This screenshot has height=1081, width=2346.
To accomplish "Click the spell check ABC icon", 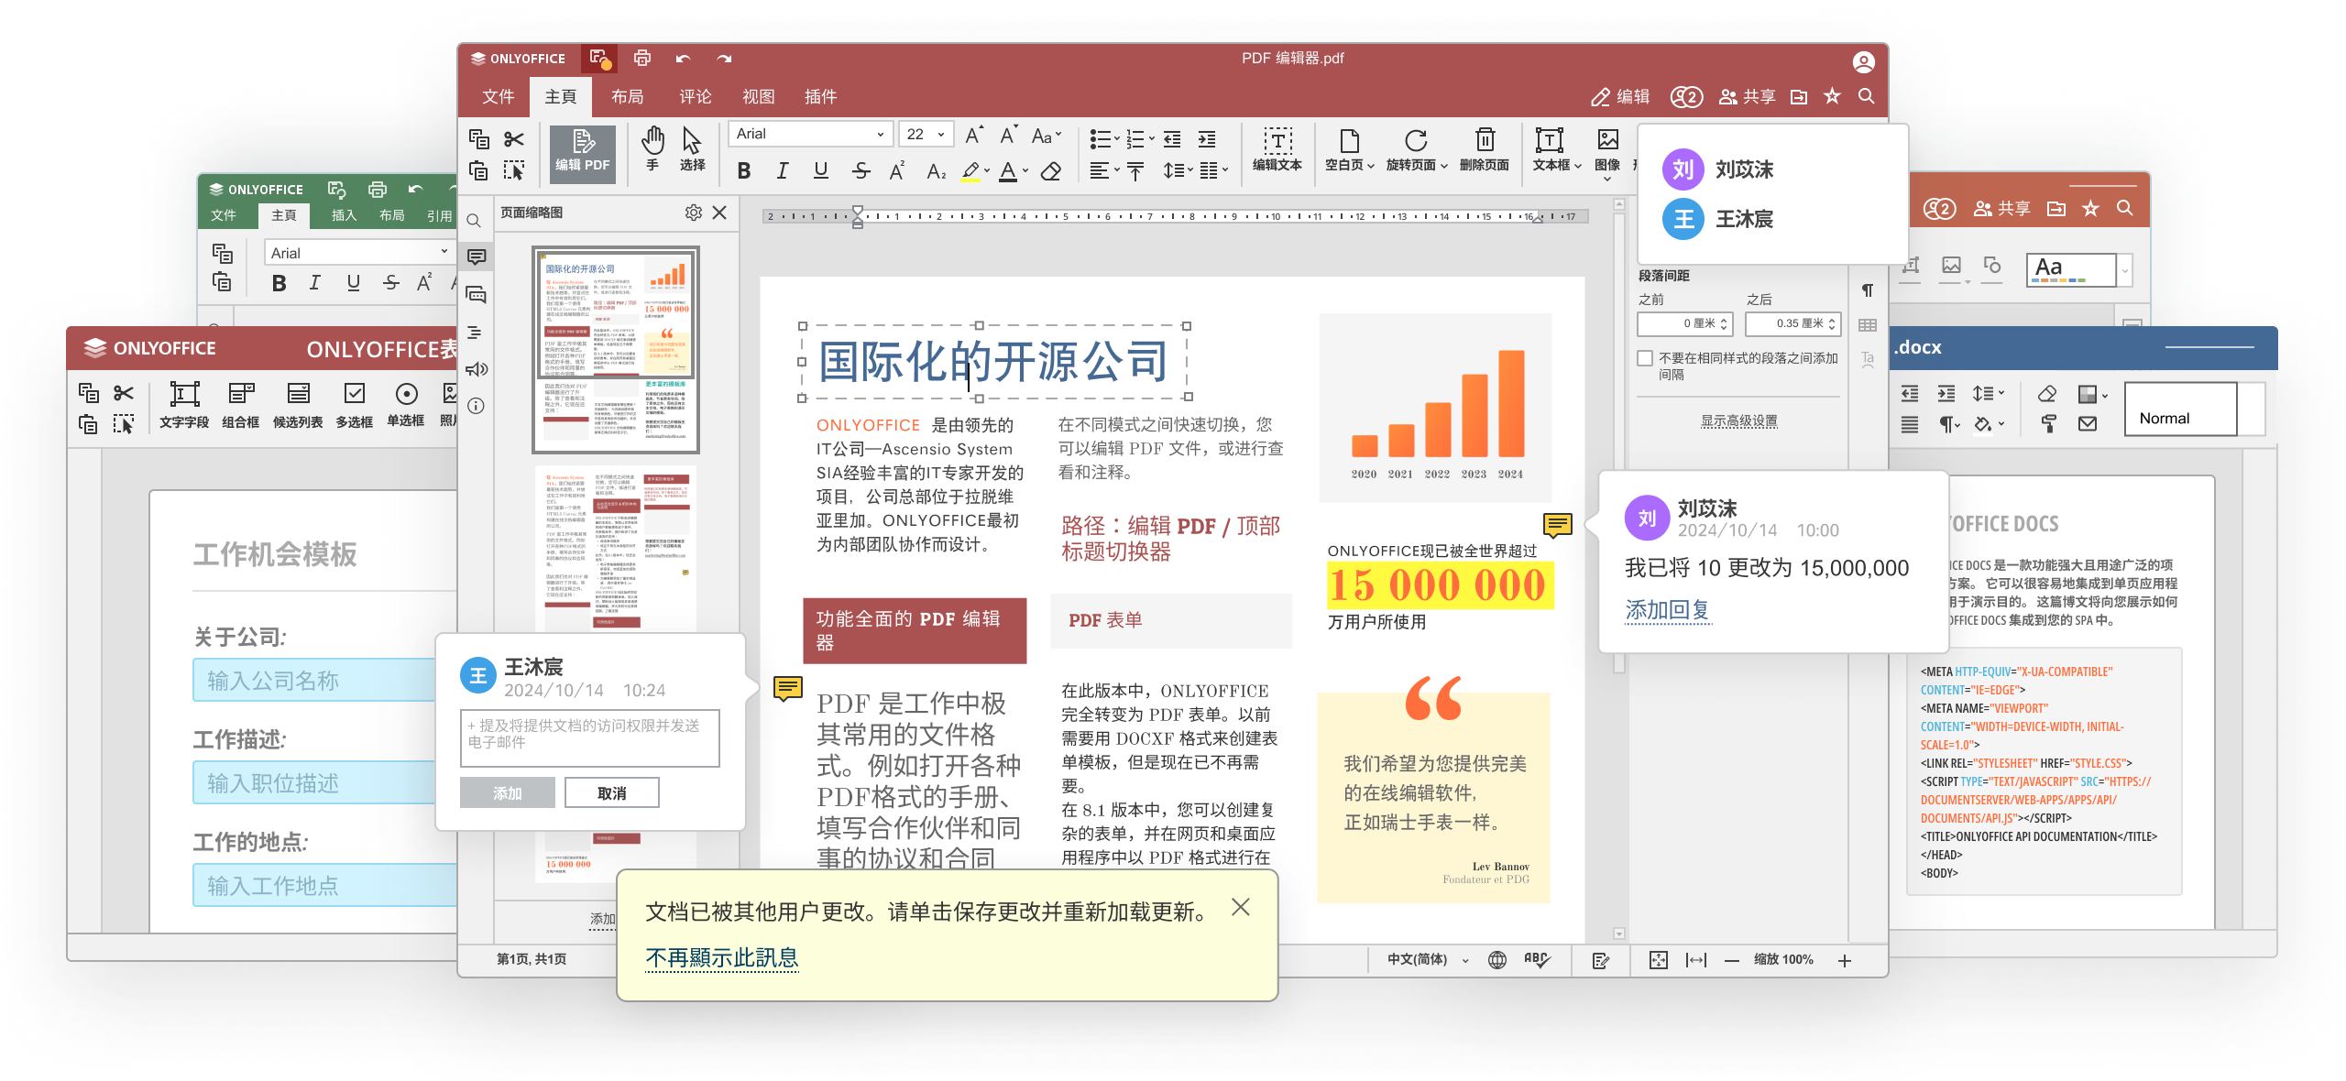I will click(1537, 960).
